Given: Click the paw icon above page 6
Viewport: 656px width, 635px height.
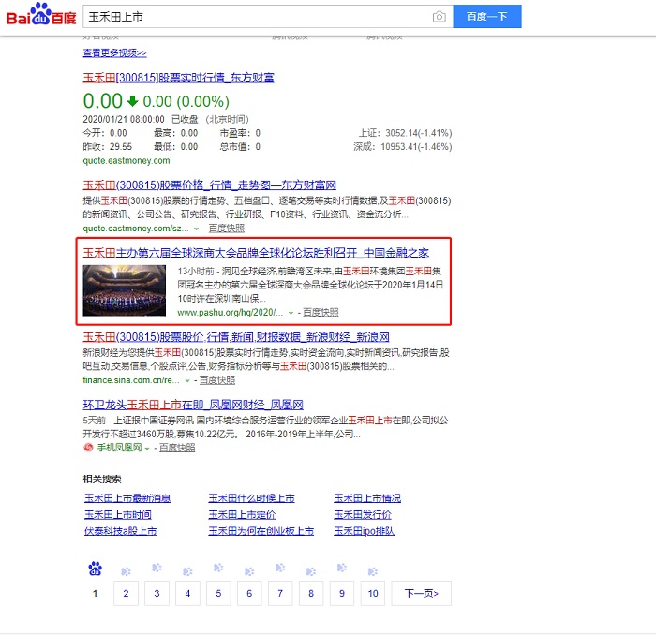Looking at the screenshot, I should click(249, 571).
